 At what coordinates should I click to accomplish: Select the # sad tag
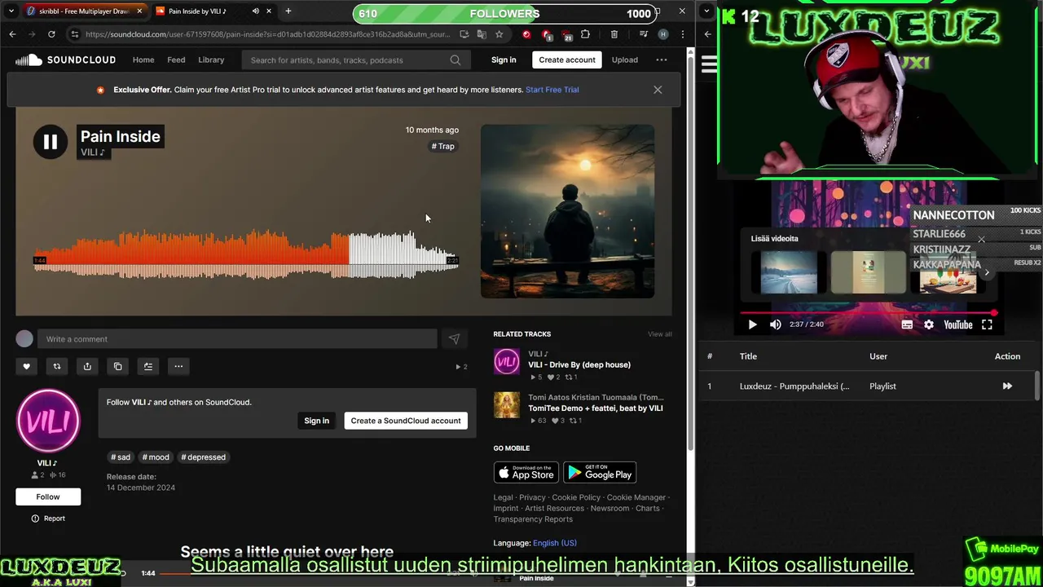pyautogui.click(x=121, y=457)
